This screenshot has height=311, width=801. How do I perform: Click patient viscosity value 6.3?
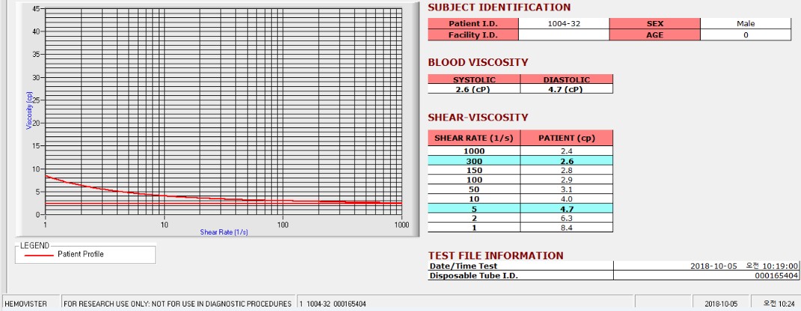567,218
